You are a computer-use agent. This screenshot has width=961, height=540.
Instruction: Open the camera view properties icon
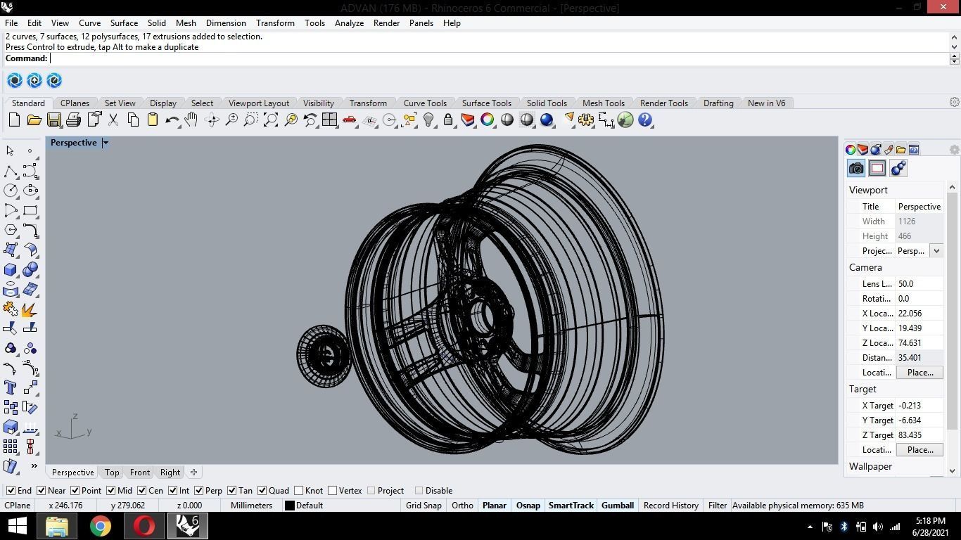[856, 168]
